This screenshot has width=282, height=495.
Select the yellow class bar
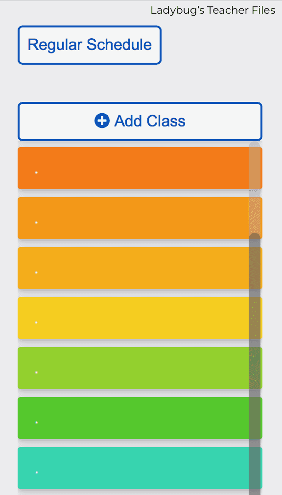click(140, 318)
